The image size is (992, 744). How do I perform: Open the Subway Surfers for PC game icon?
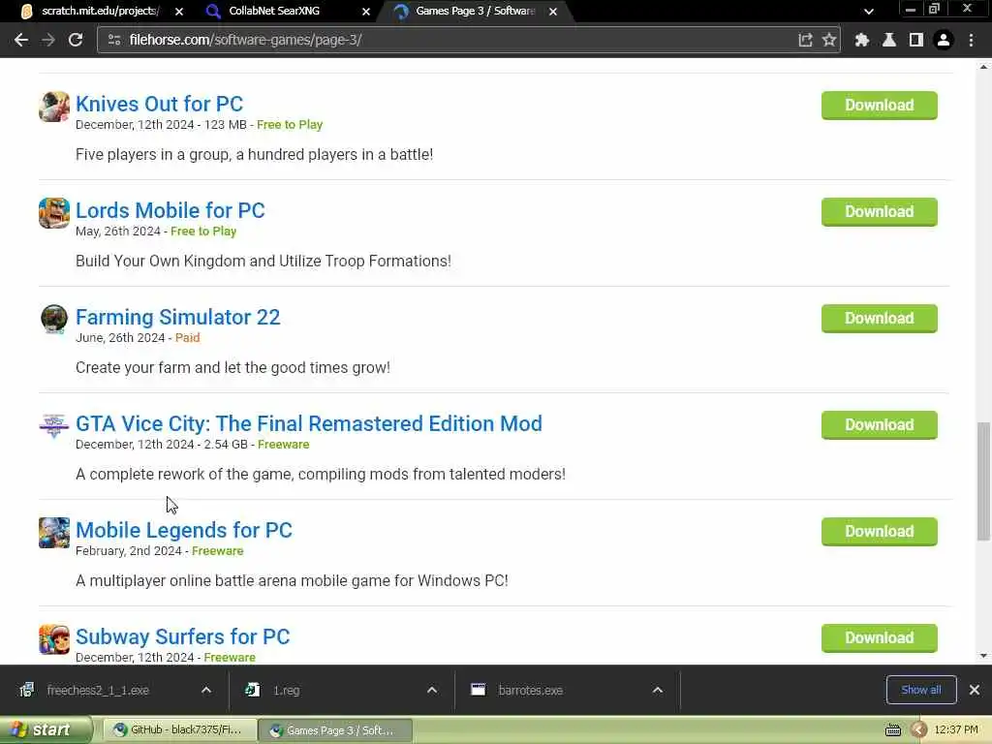54,639
